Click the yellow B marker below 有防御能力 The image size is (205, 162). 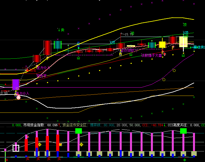[121, 54]
